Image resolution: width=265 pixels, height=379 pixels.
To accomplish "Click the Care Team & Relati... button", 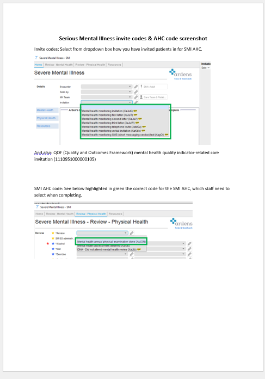I will tap(153, 97).
